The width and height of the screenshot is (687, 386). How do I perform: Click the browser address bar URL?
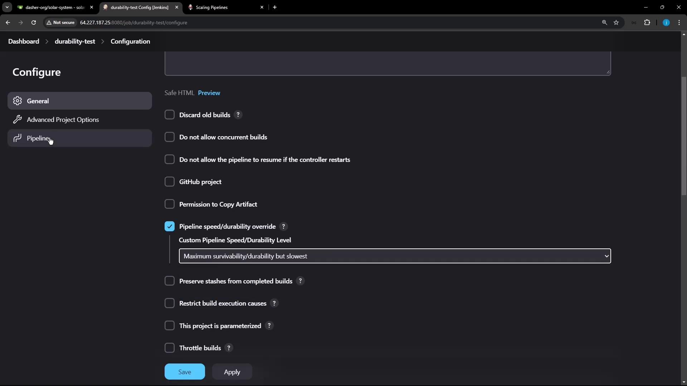click(x=133, y=23)
